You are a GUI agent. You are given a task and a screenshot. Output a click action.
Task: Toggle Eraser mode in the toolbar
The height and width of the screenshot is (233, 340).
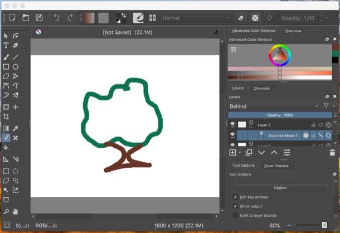click(x=241, y=18)
